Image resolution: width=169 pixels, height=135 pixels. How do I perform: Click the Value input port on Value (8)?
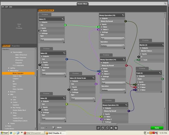pyautogui.click(x=39, y=110)
